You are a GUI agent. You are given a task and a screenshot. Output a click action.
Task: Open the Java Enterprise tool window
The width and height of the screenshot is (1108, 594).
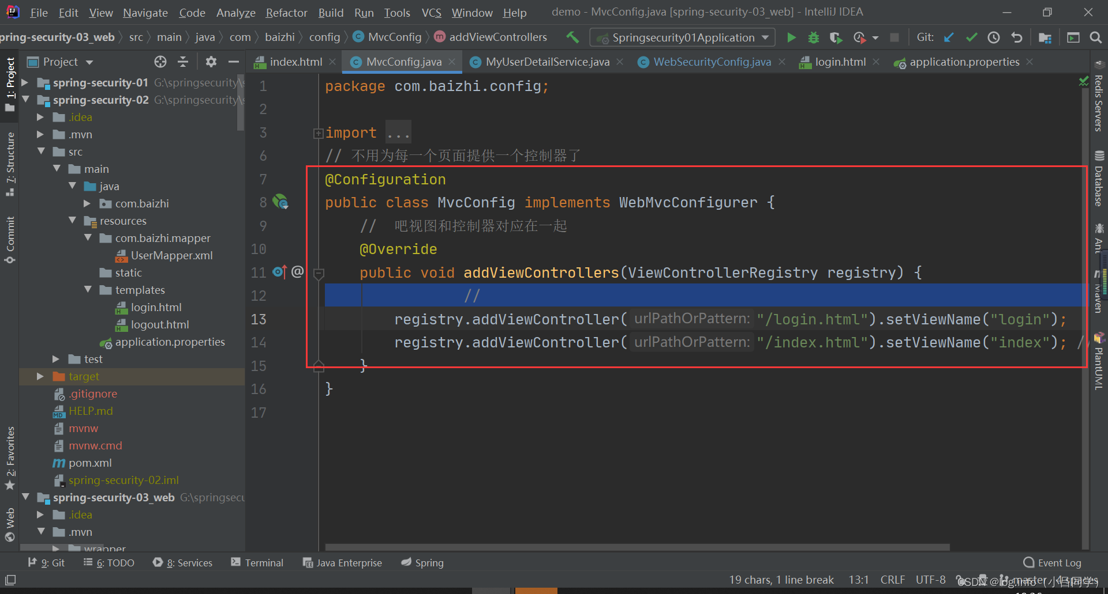342,563
